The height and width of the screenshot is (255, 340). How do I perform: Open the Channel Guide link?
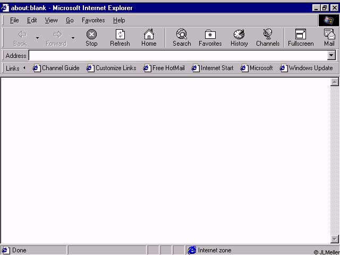tap(56, 68)
